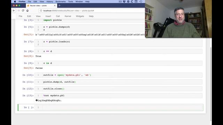Open the Firefox application menu
223x125 pixels.
point(22,1)
